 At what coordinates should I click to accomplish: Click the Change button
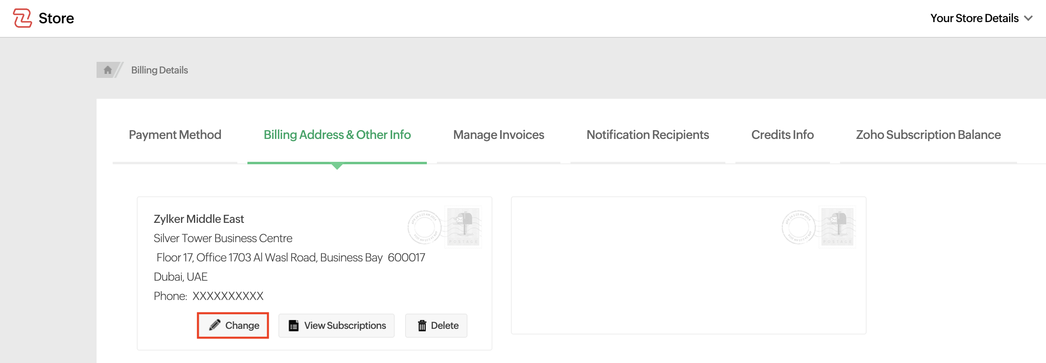click(x=233, y=325)
